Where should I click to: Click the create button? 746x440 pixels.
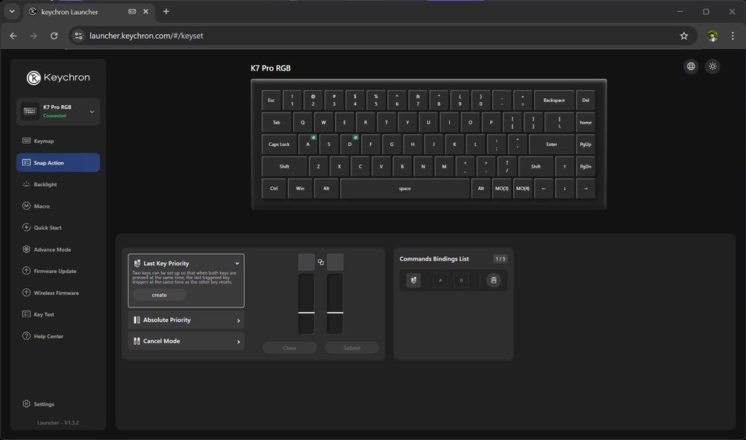[160, 295]
